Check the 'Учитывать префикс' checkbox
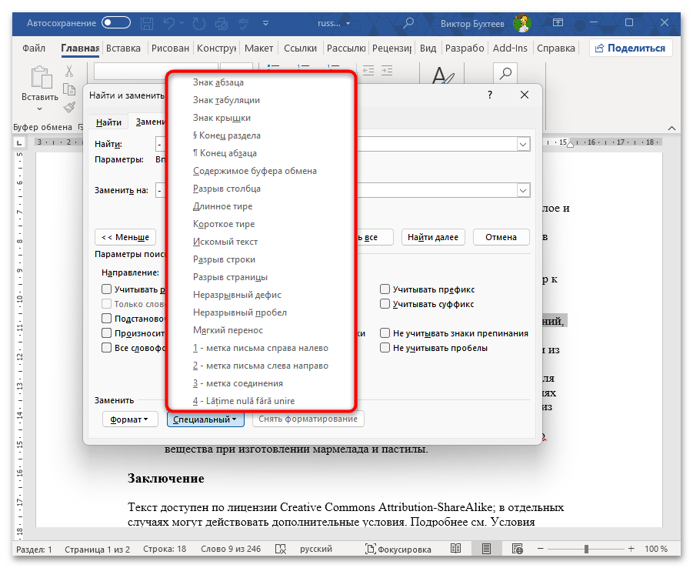This screenshot has width=693, height=568. [385, 289]
